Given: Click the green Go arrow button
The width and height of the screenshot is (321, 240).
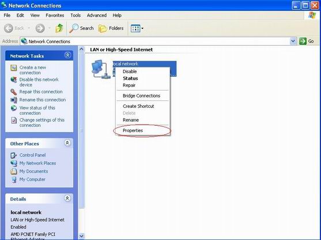Looking at the screenshot, I should 303,41.
